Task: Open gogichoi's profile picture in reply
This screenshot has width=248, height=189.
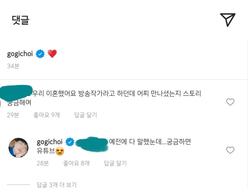Action: tap(18, 148)
